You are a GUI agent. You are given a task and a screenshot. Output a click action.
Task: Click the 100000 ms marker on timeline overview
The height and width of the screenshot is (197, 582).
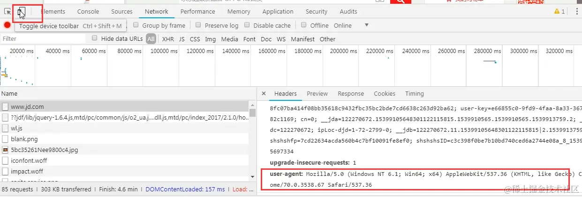click(164, 51)
